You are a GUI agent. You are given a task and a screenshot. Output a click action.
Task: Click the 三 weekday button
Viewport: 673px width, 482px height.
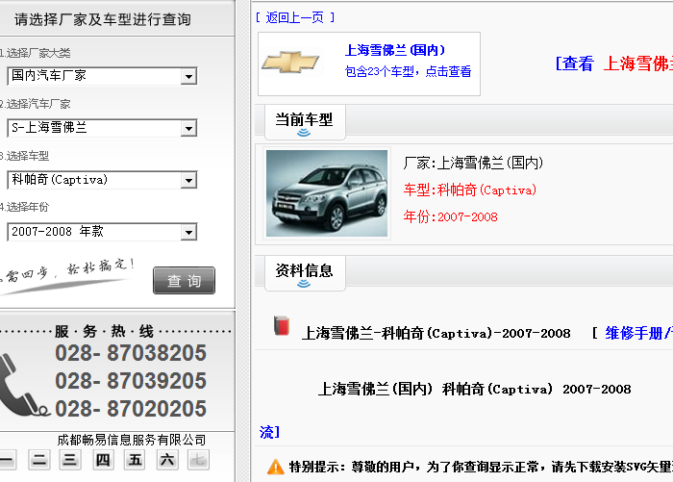(x=70, y=460)
